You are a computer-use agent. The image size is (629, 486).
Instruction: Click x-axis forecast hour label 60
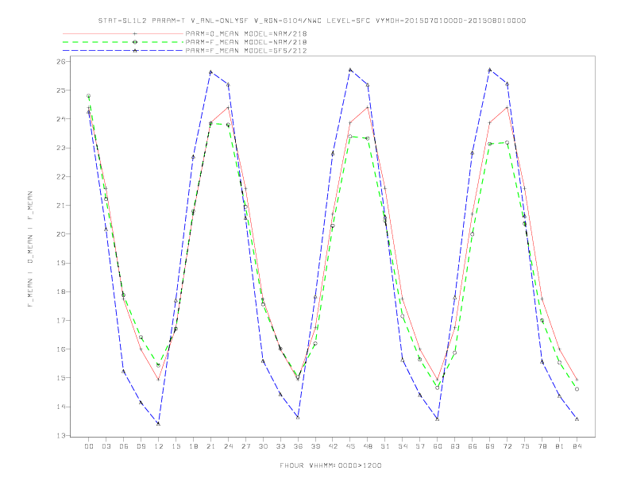click(x=438, y=446)
